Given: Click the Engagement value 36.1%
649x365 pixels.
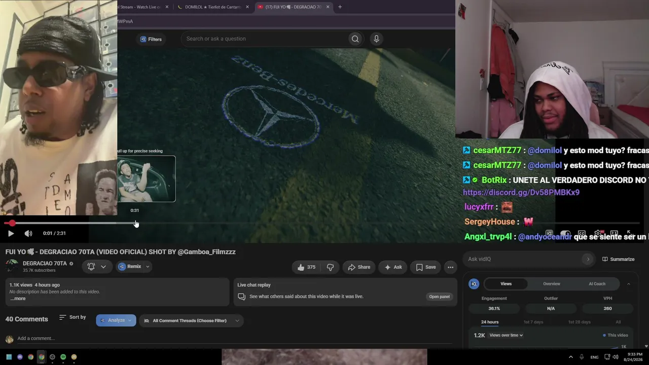Looking at the screenshot, I should 494,308.
